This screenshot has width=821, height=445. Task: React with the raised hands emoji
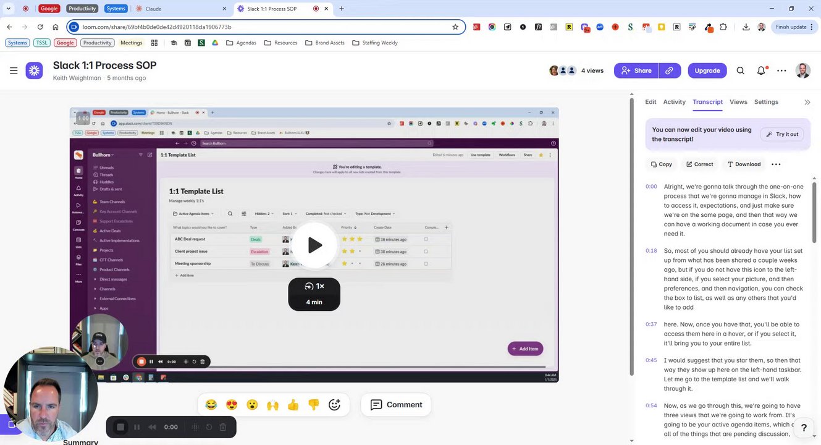coord(272,405)
